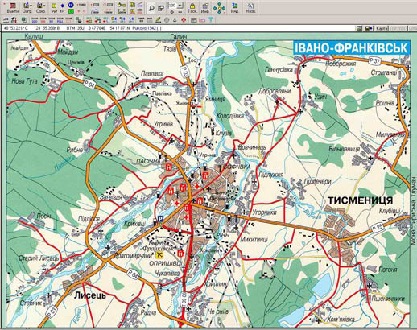Click the four-arrow map move control
417x330 pixels.
coord(219,8)
